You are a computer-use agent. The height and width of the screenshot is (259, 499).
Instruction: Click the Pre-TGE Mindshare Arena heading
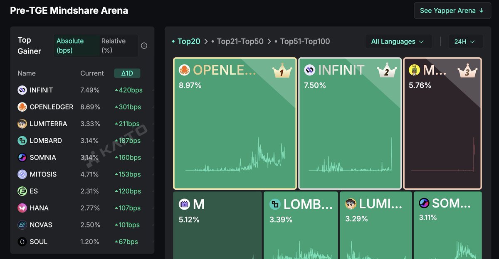click(69, 11)
